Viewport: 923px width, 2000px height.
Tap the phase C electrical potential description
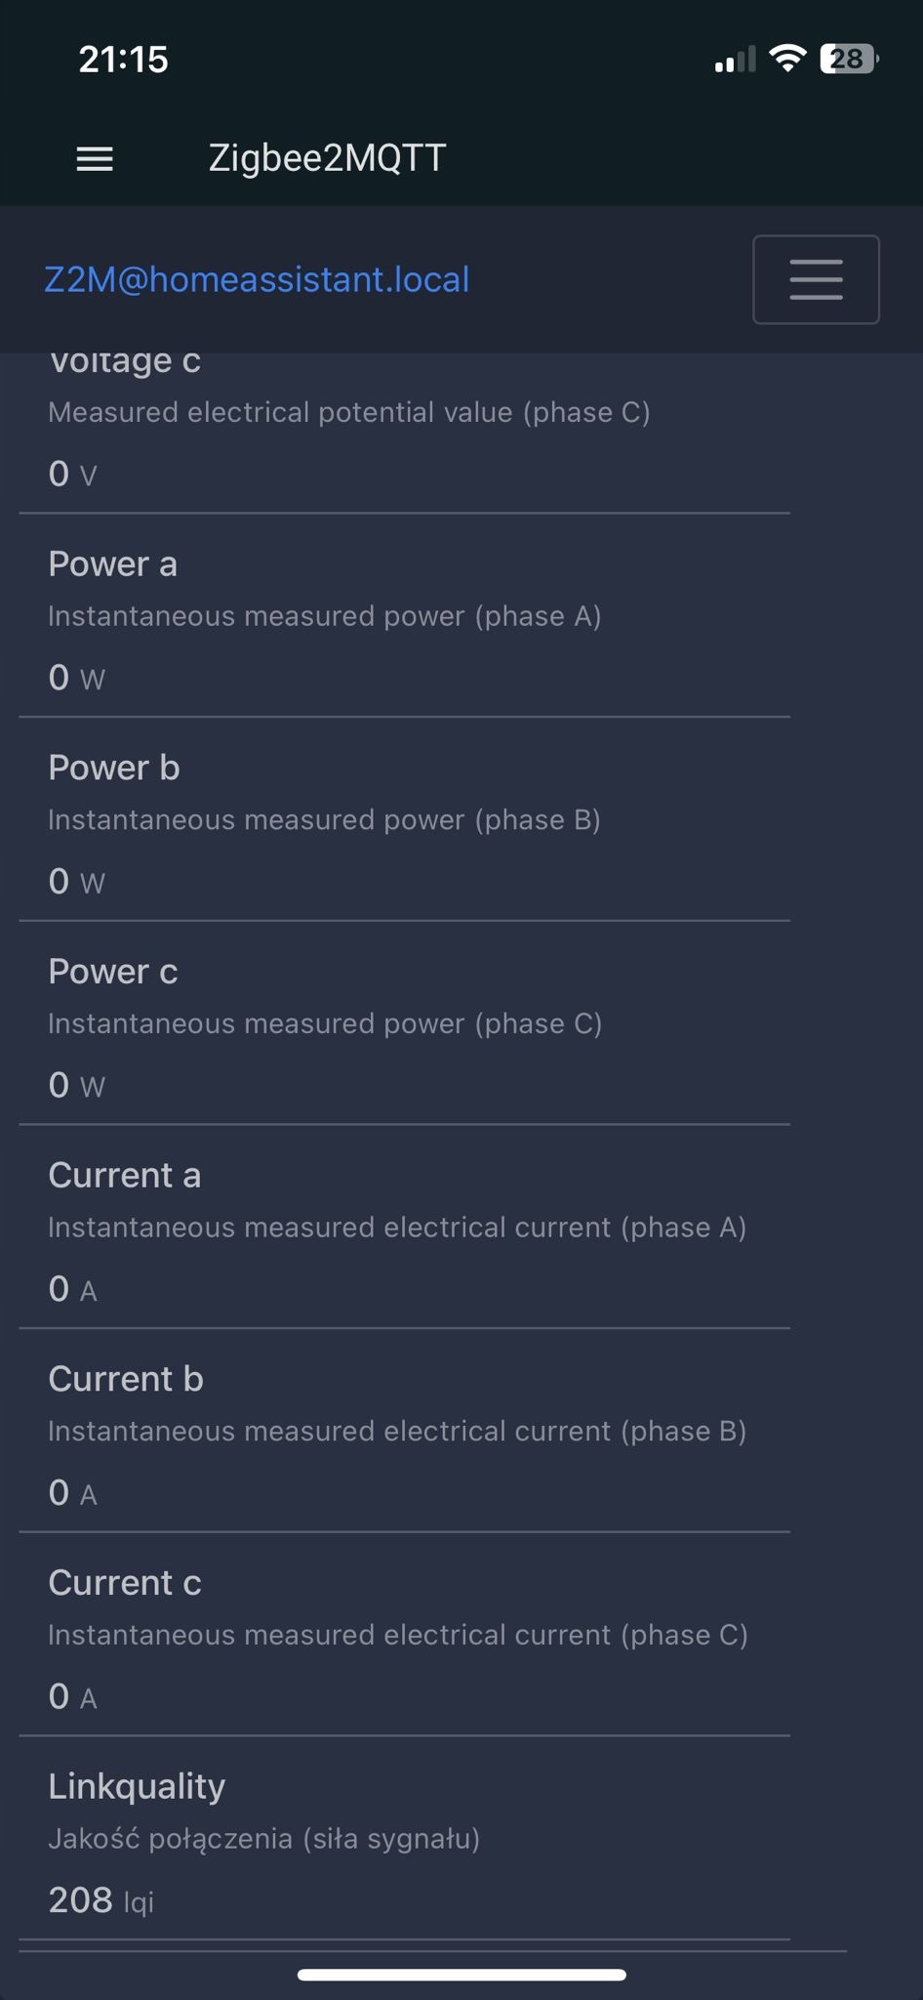coord(349,413)
